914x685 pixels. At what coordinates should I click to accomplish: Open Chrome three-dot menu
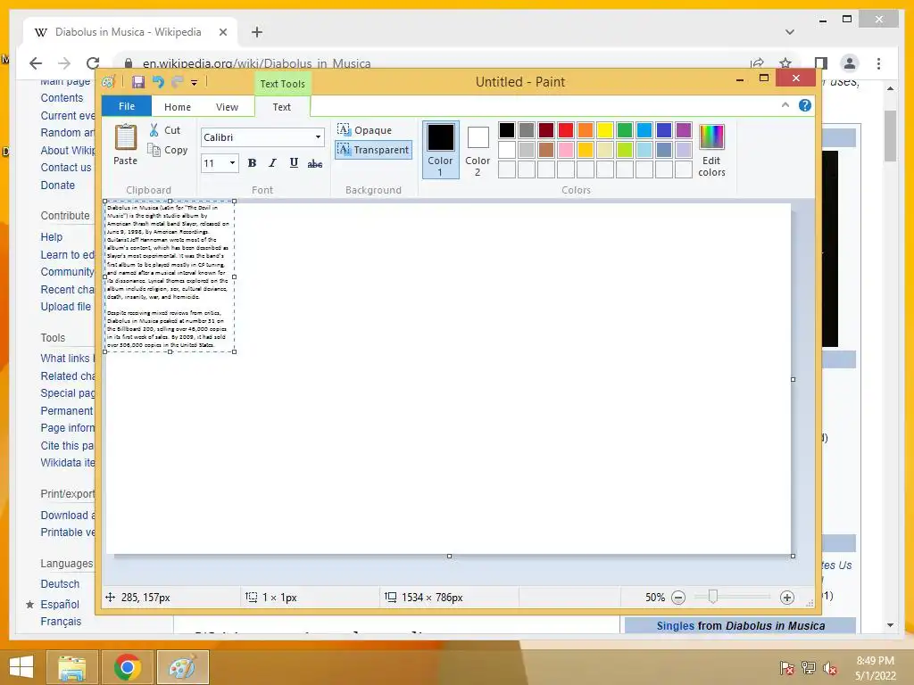(x=878, y=63)
